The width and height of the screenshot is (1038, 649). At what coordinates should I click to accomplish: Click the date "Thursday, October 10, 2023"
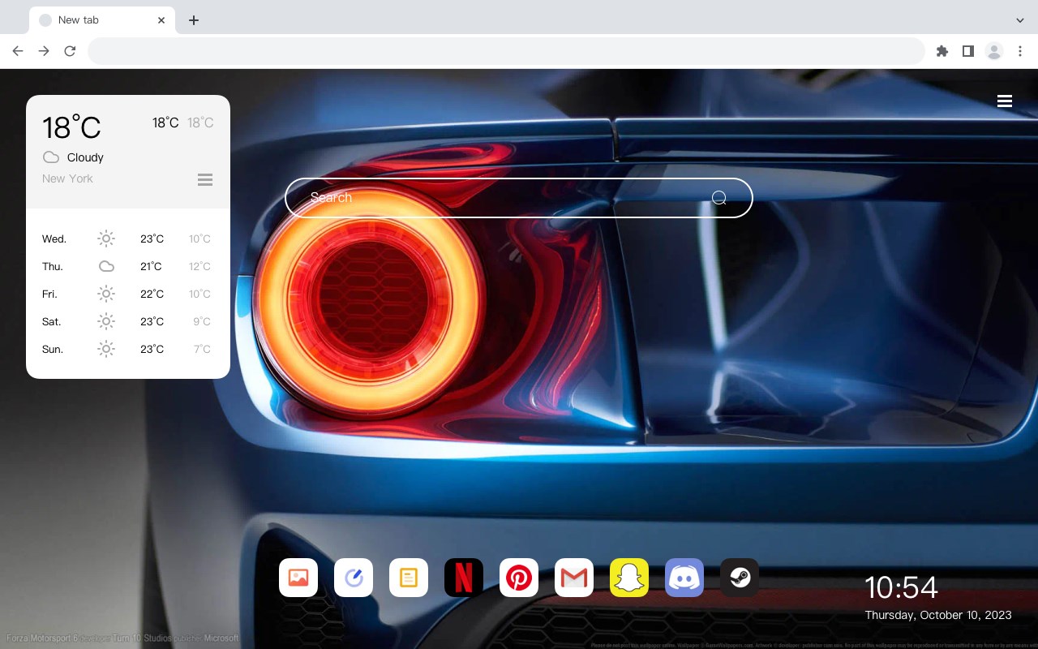click(938, 615)
